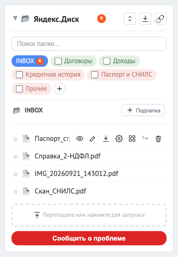
Task: Toggle expand/collapse all with up-down arrows button
Action: click(x=130, y=19)
